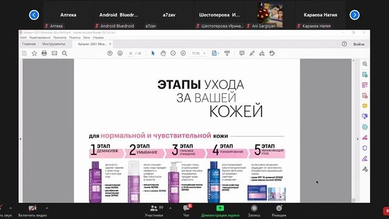Open the Участники participants panel
Image resolution: width=389 pixels, height=219 pixels.
point(154,211)
